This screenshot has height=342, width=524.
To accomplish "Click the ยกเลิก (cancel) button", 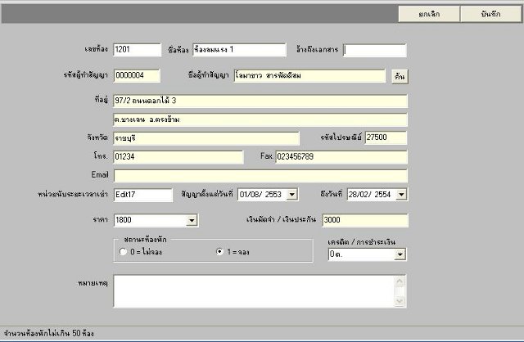I will (429, 14).
